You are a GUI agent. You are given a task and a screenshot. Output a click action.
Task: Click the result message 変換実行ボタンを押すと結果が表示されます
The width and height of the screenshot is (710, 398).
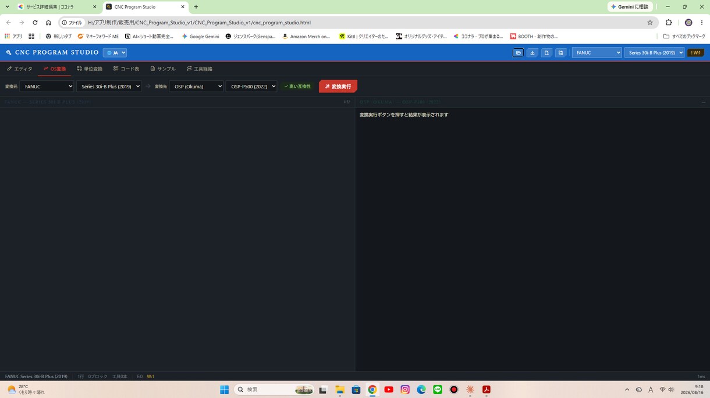404,115
